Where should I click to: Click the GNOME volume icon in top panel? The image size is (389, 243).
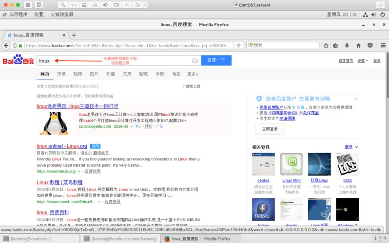coord(373,15)
